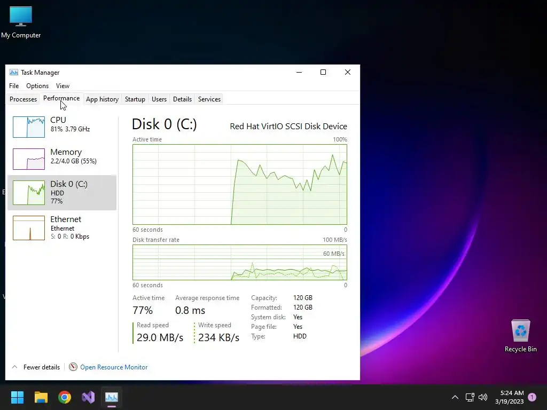
Task: Click Red Hat VirtIO SCSI Disk Device text
Action: (x=288, y=126)
